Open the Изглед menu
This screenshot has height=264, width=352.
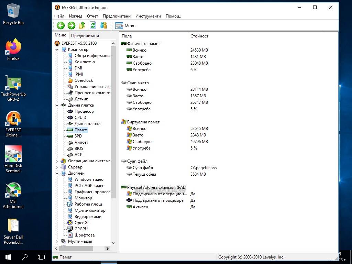76,16
